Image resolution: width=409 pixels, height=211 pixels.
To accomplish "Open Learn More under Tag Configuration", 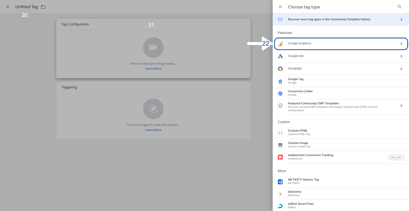I will pyautogui.click(x=153, y=69).
